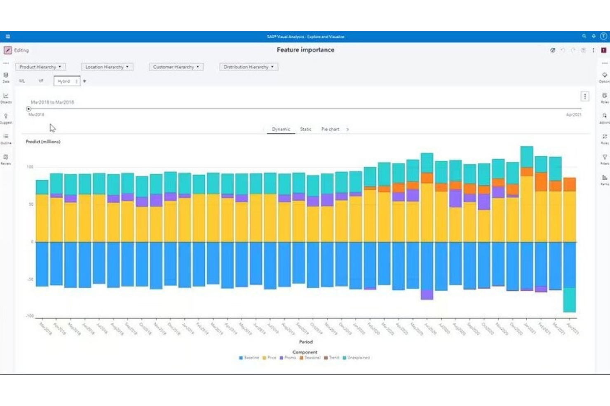Click Seasonal legend entry
The image size is (610, 406).
(310, 358)
